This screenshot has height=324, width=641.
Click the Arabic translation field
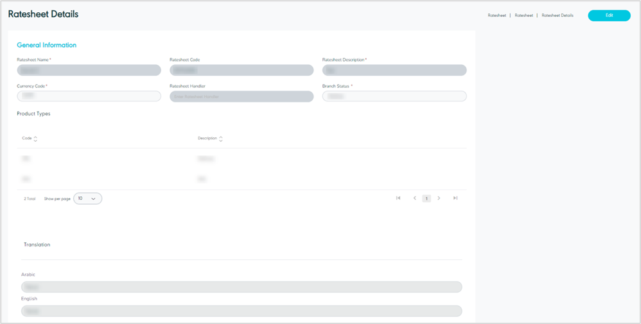[x=241, y=287]
